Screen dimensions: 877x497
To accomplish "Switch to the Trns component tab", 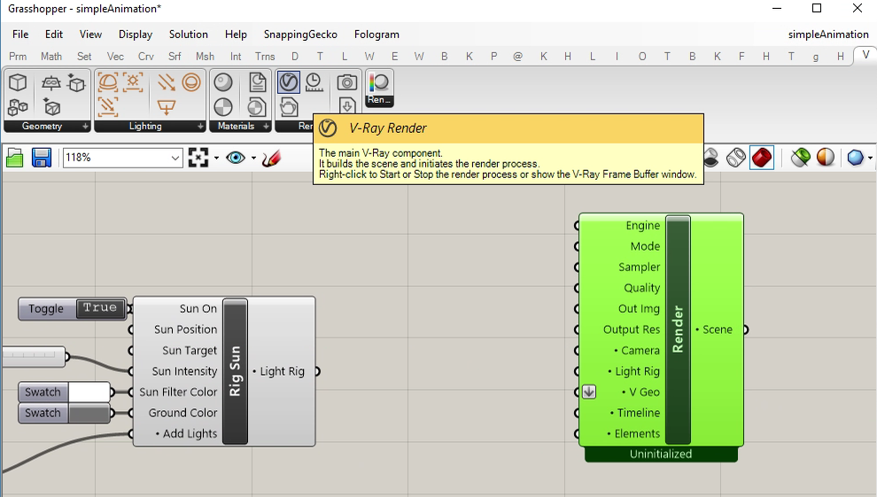I will click(x=265, y=57).
